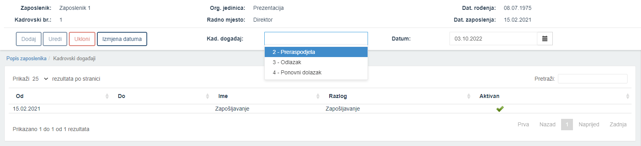The image size is (641, 146).
Task: Click the Datum input field
Action: coord(493,39)
